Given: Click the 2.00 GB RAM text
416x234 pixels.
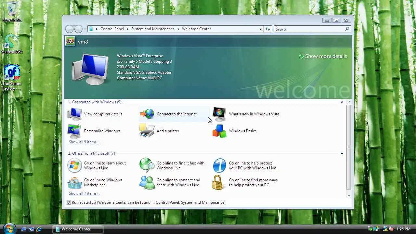Looking at the screenshot, I should point(128,67).
